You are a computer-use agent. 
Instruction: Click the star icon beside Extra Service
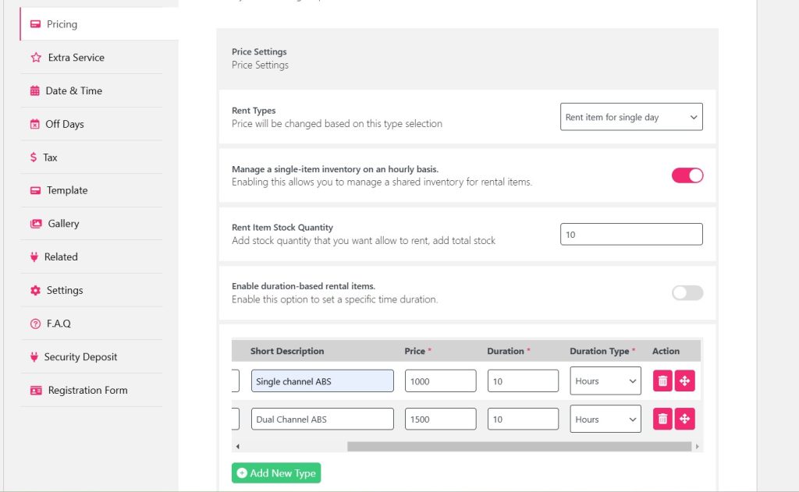[35, 58]
